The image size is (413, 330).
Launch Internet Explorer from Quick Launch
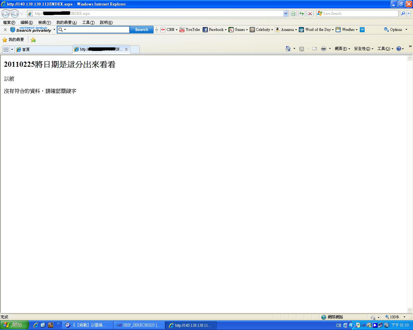[x=36, y=325]
